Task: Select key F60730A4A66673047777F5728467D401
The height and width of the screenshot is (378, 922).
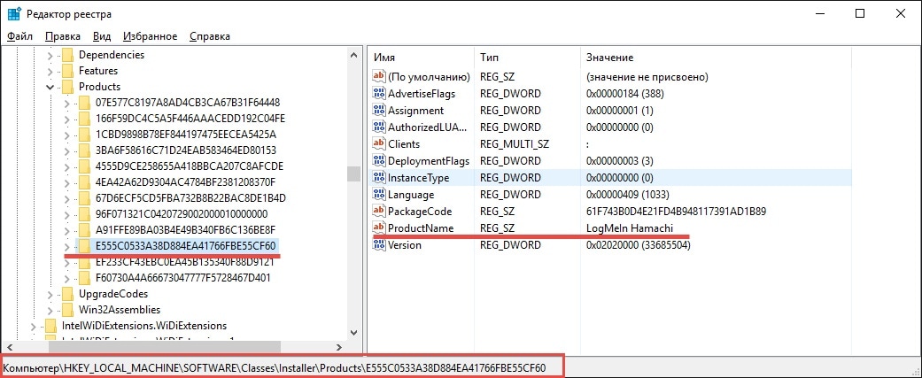Action: [182, 277]
